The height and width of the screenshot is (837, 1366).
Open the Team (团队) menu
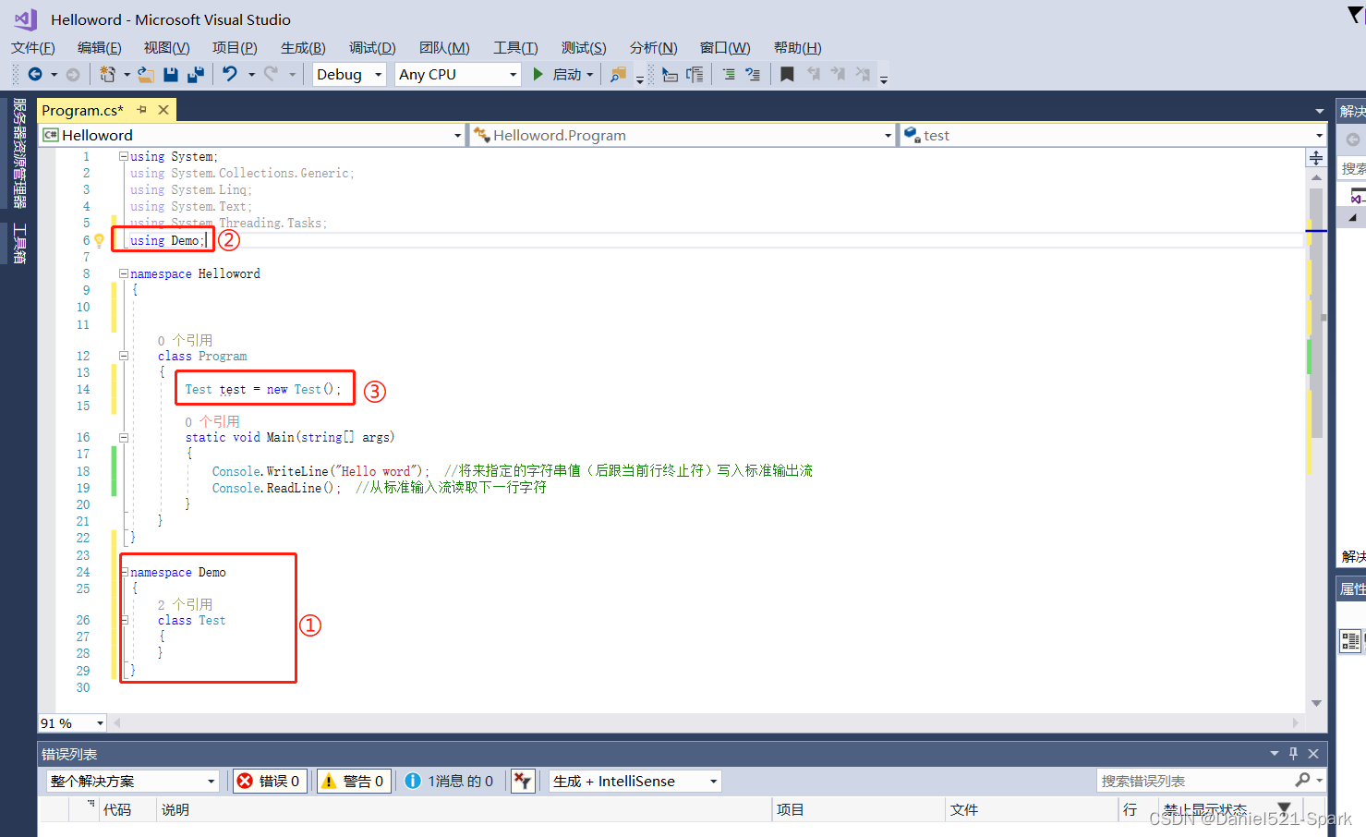444,48
